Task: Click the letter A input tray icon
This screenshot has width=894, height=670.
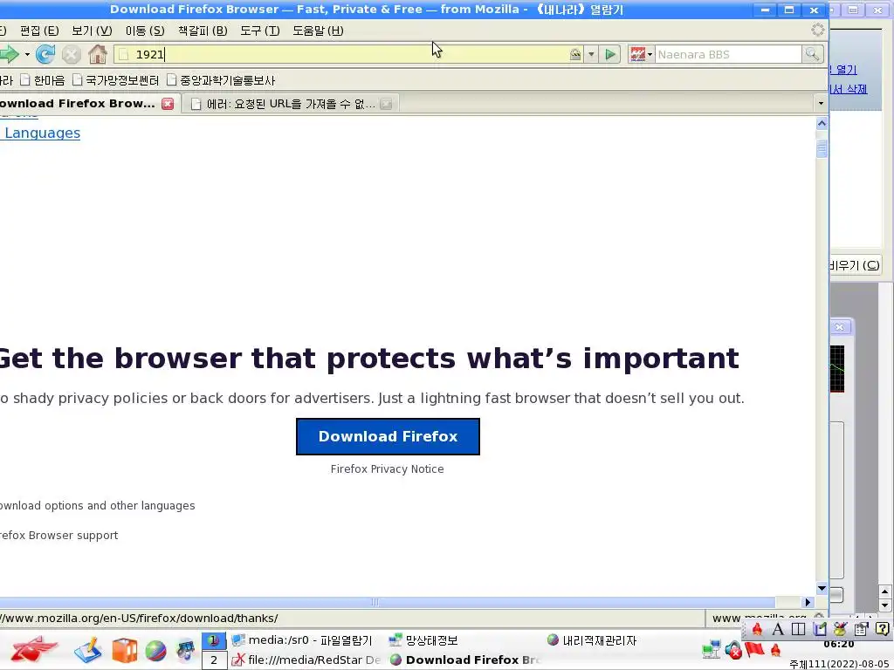Action: [x=777, y=629]
